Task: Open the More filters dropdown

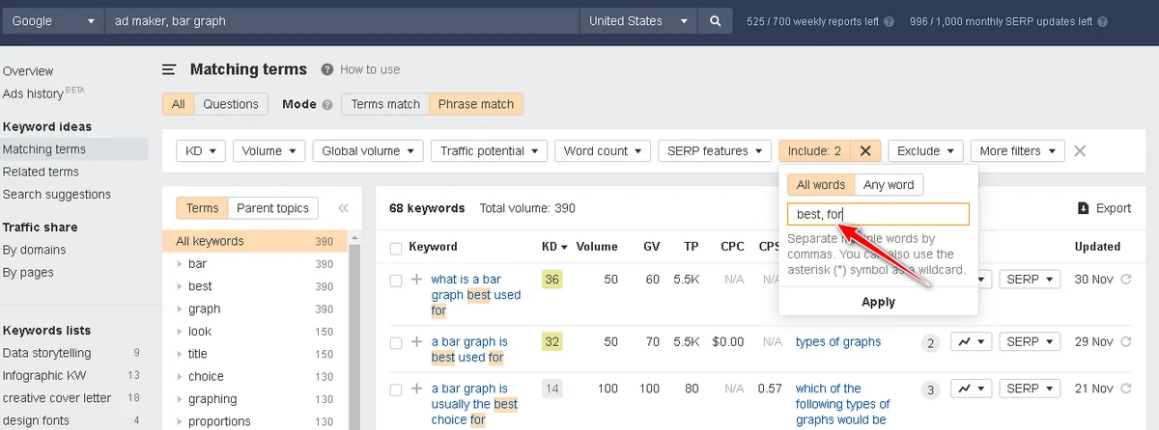Action: coord(1018,150)
